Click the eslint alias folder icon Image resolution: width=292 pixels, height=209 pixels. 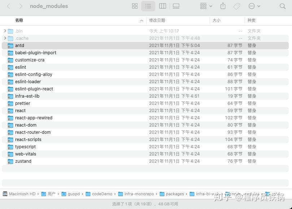pos(10,67)
